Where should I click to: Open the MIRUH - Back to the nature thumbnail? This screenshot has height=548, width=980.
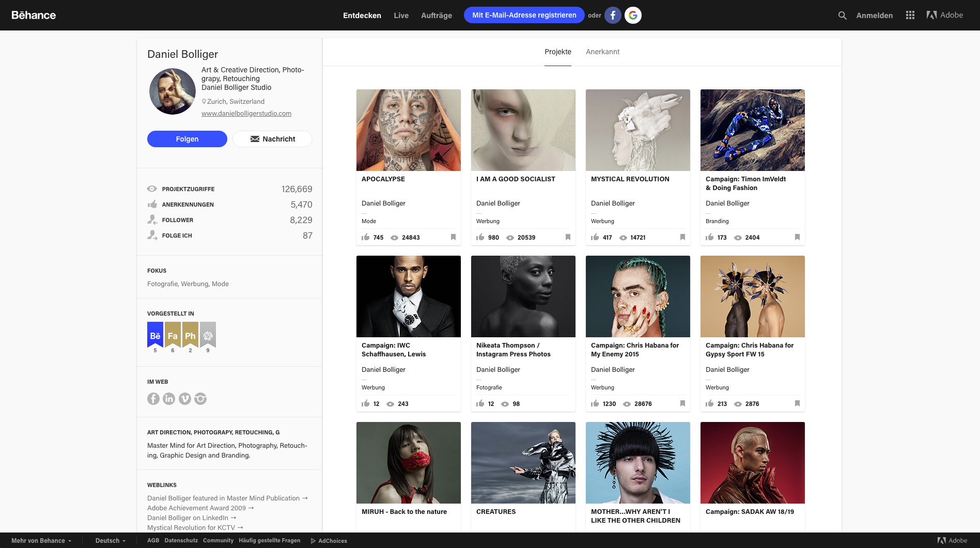409,463
